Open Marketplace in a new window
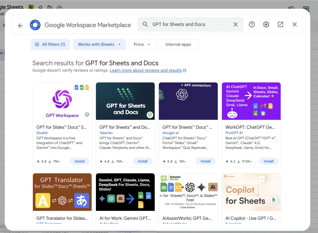Viewport: 318px width, 233px height. [280, 24]
